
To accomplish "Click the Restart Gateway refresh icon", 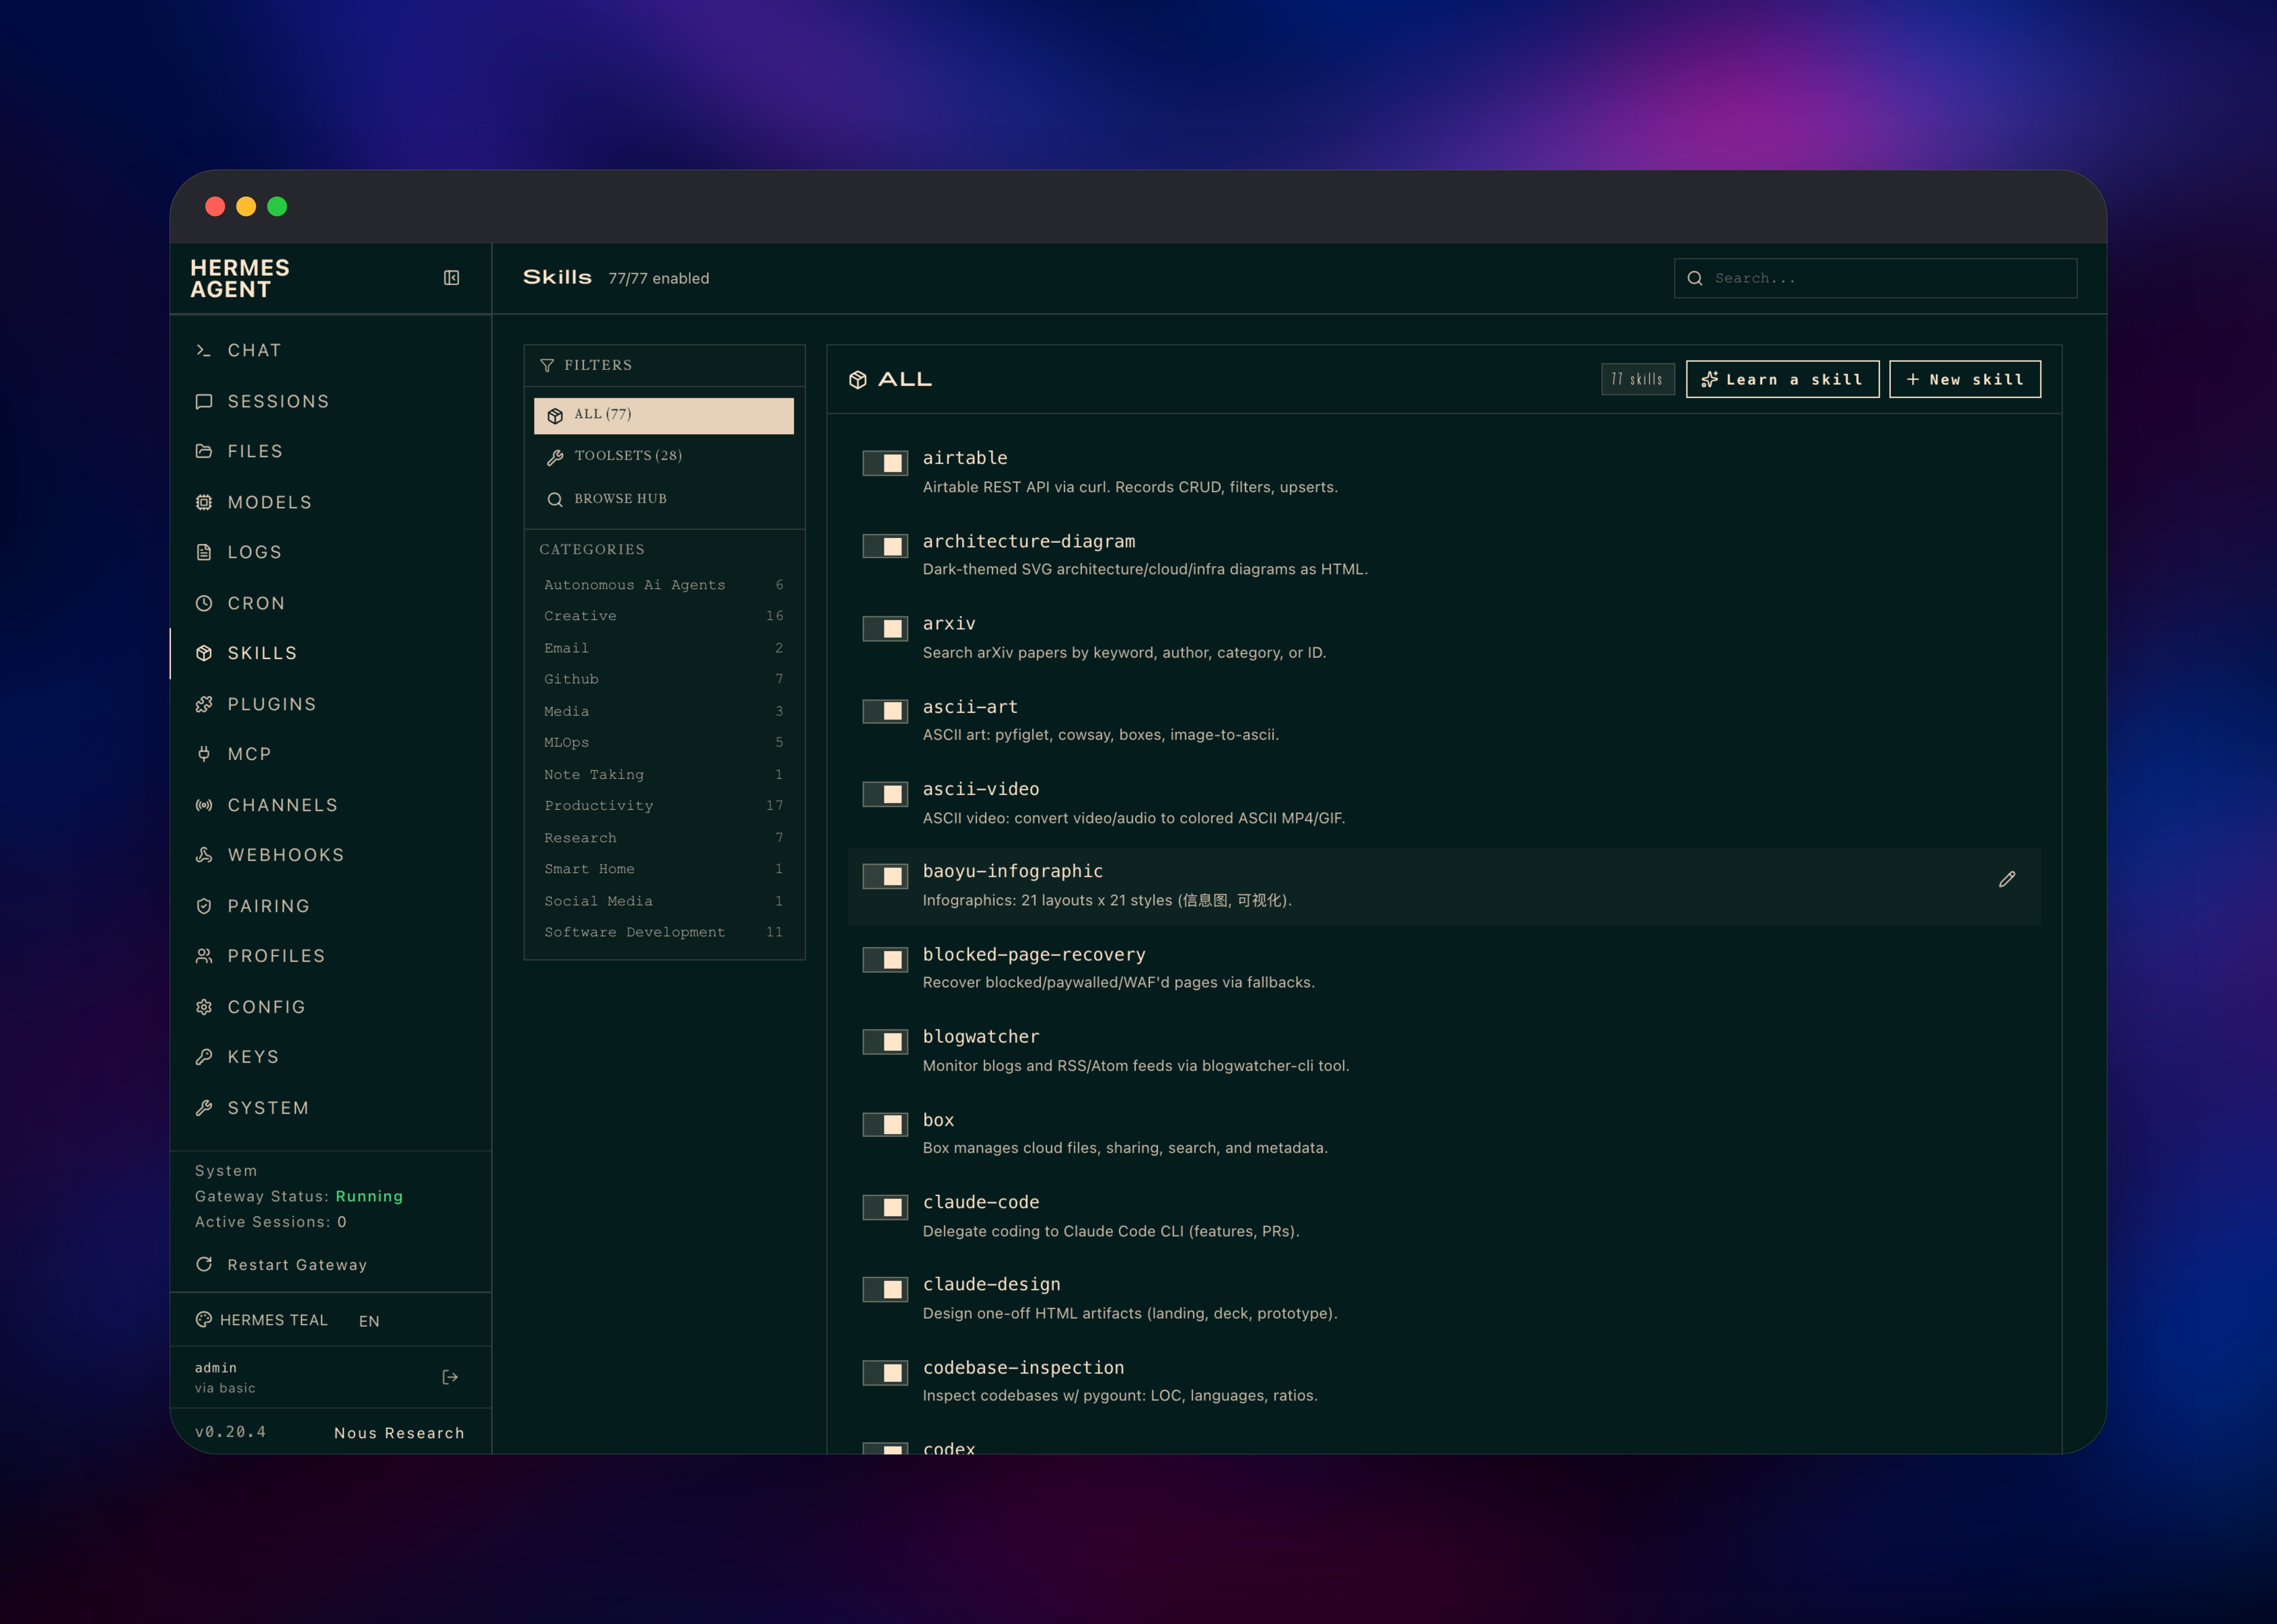I will [204, 1264].
